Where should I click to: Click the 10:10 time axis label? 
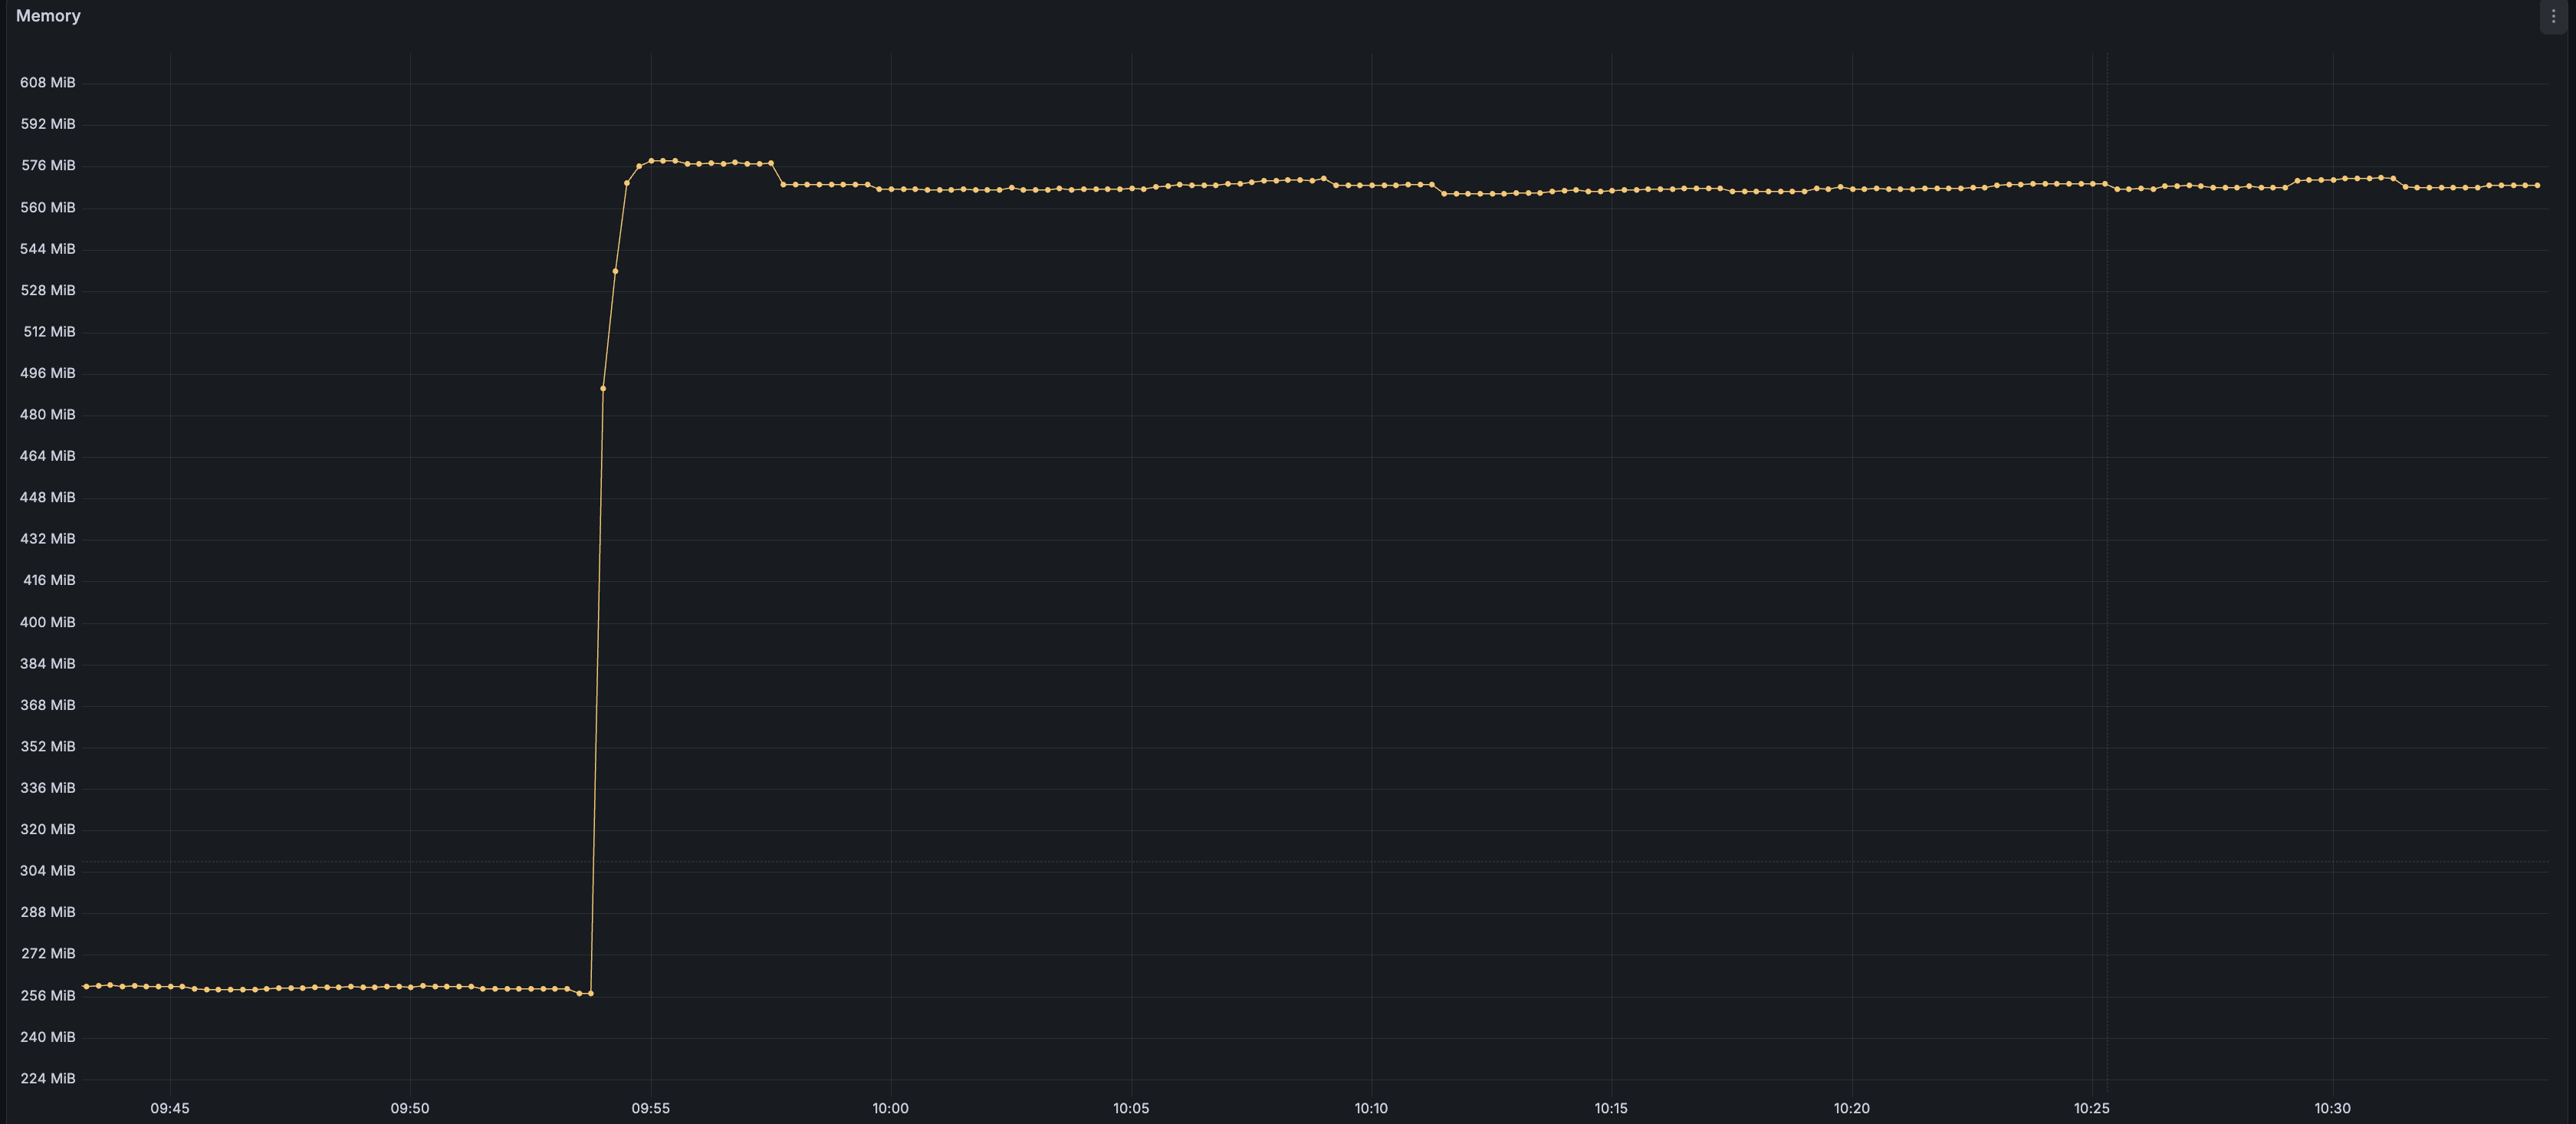[x=1371, y=1108]
